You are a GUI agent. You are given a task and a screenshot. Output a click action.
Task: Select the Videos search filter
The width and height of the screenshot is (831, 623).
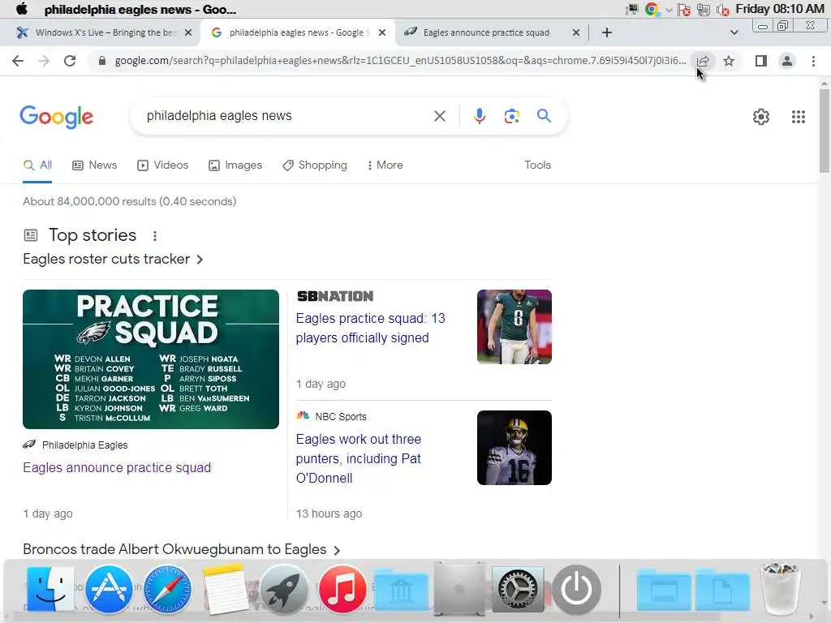pyautogui.click(x=162, y=165)
